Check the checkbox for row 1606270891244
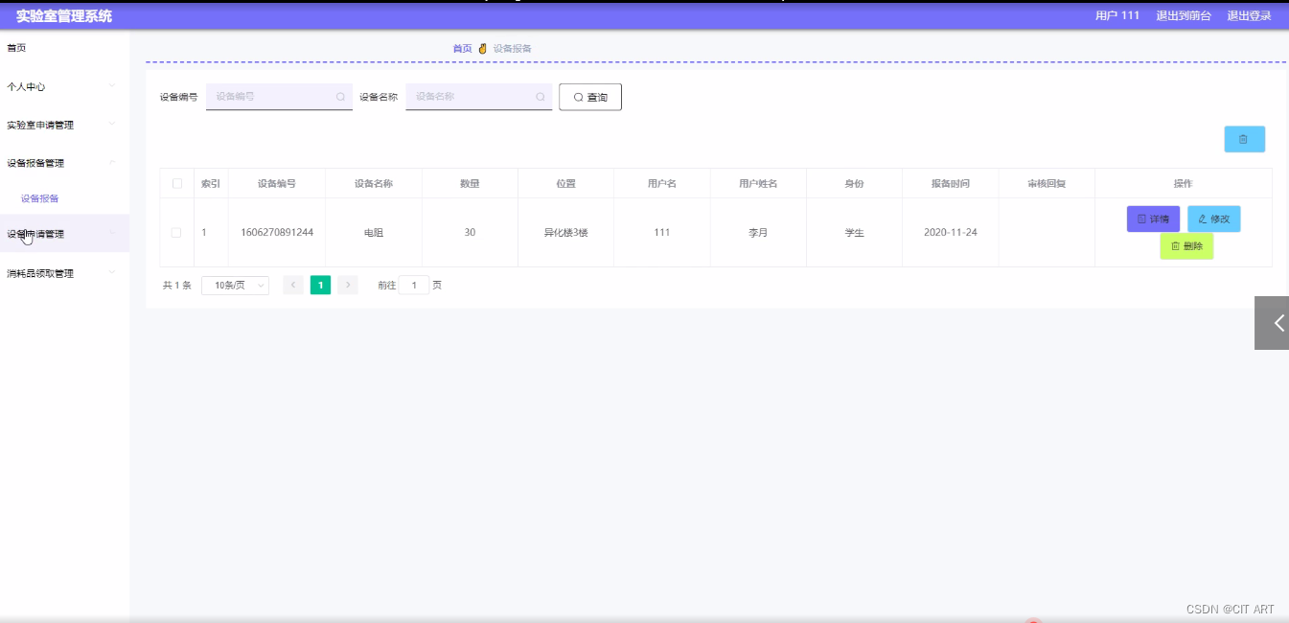This screenshot has width=1289, height=623. [x=176, y=232]
